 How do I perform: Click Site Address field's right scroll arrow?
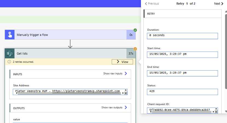tap(123, 93)
